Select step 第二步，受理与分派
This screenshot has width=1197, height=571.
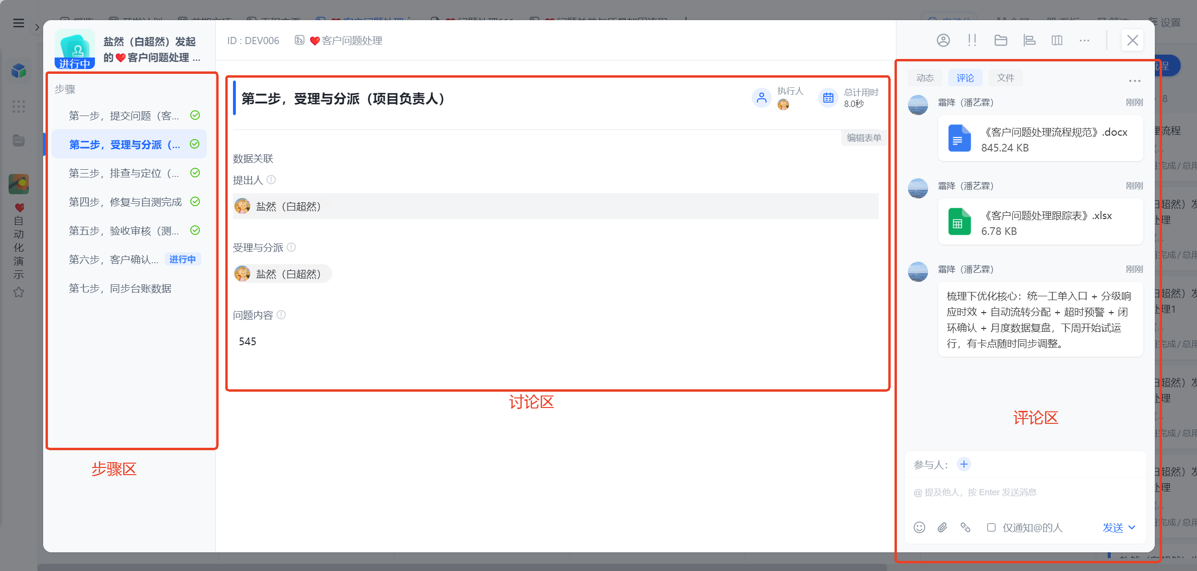pyautogui.click(x=129, y=144)
